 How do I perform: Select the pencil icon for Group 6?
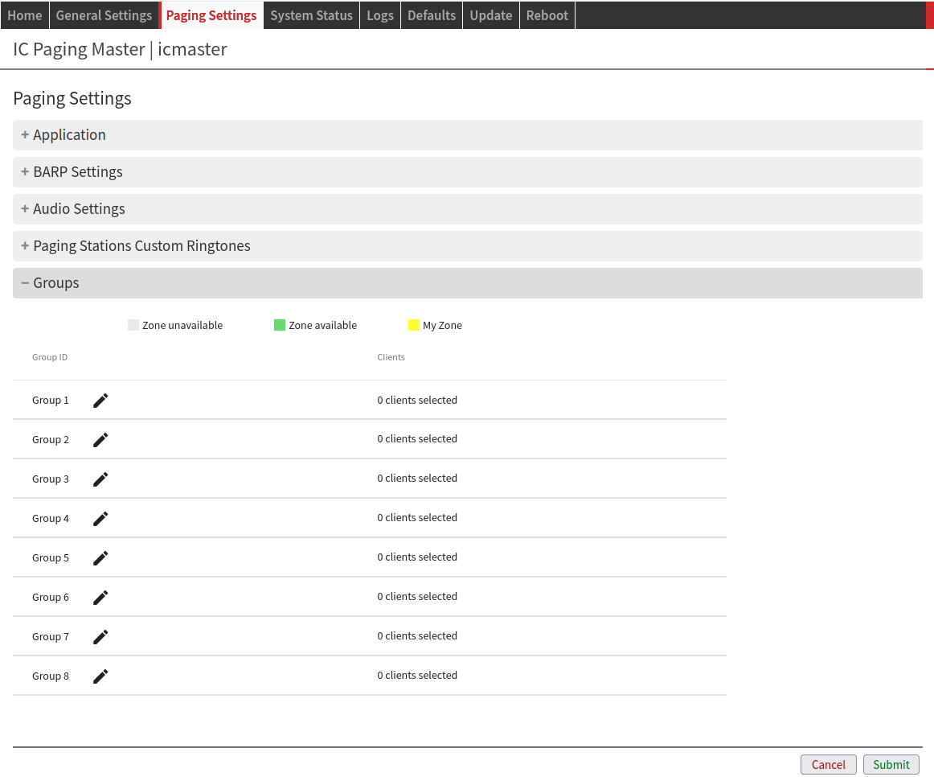point(100,598)
